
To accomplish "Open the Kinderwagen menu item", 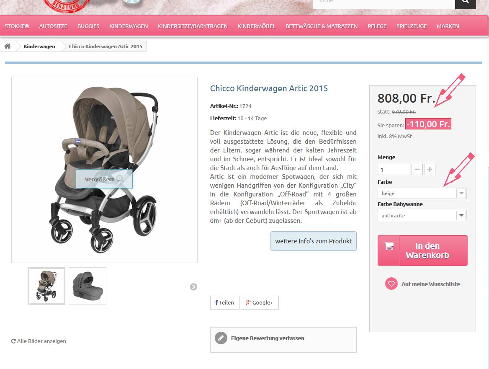I will pyautogui.click(x=129, y=26).
